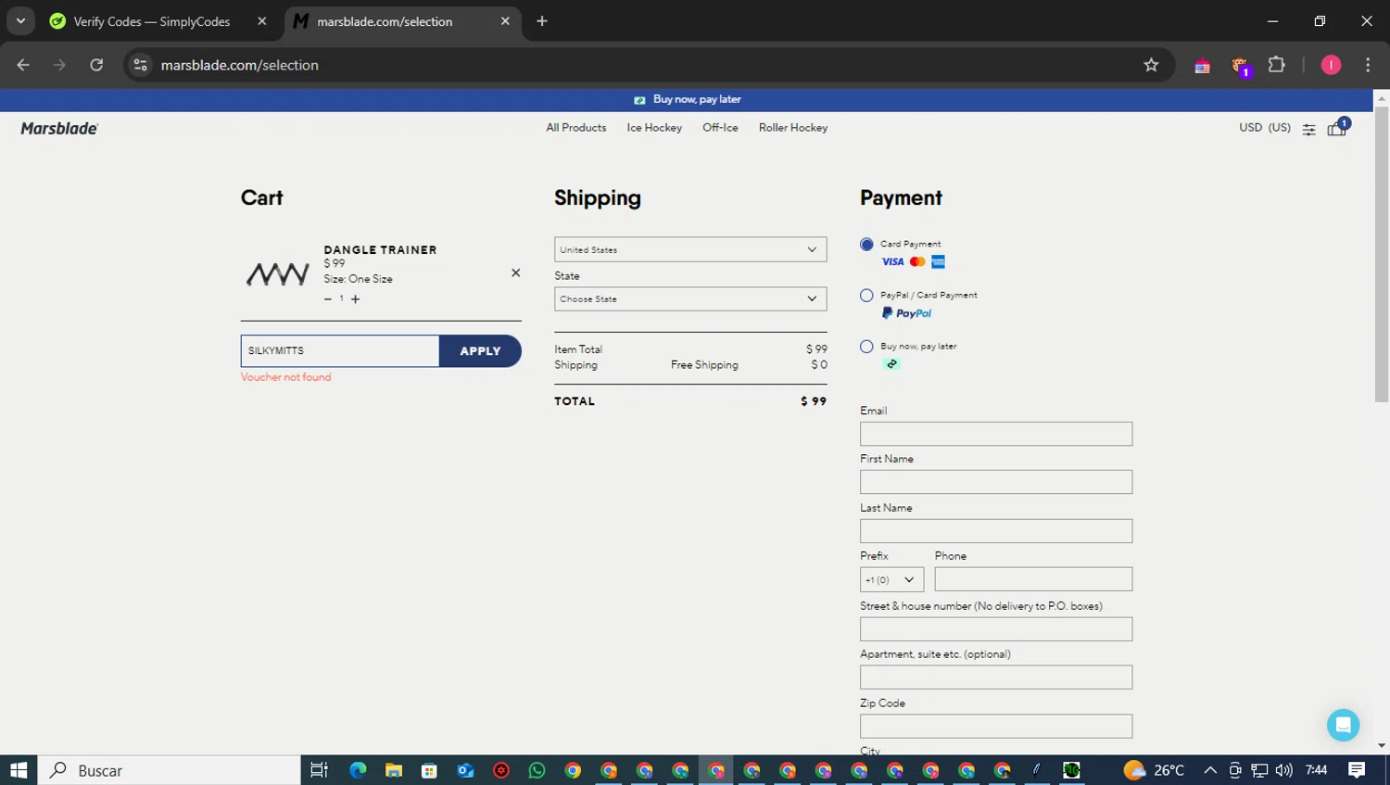Image resolution: width=1390 pixels, height=785 pixels.
Task: Click the First Name input field
Action: (x=996, y=482)
